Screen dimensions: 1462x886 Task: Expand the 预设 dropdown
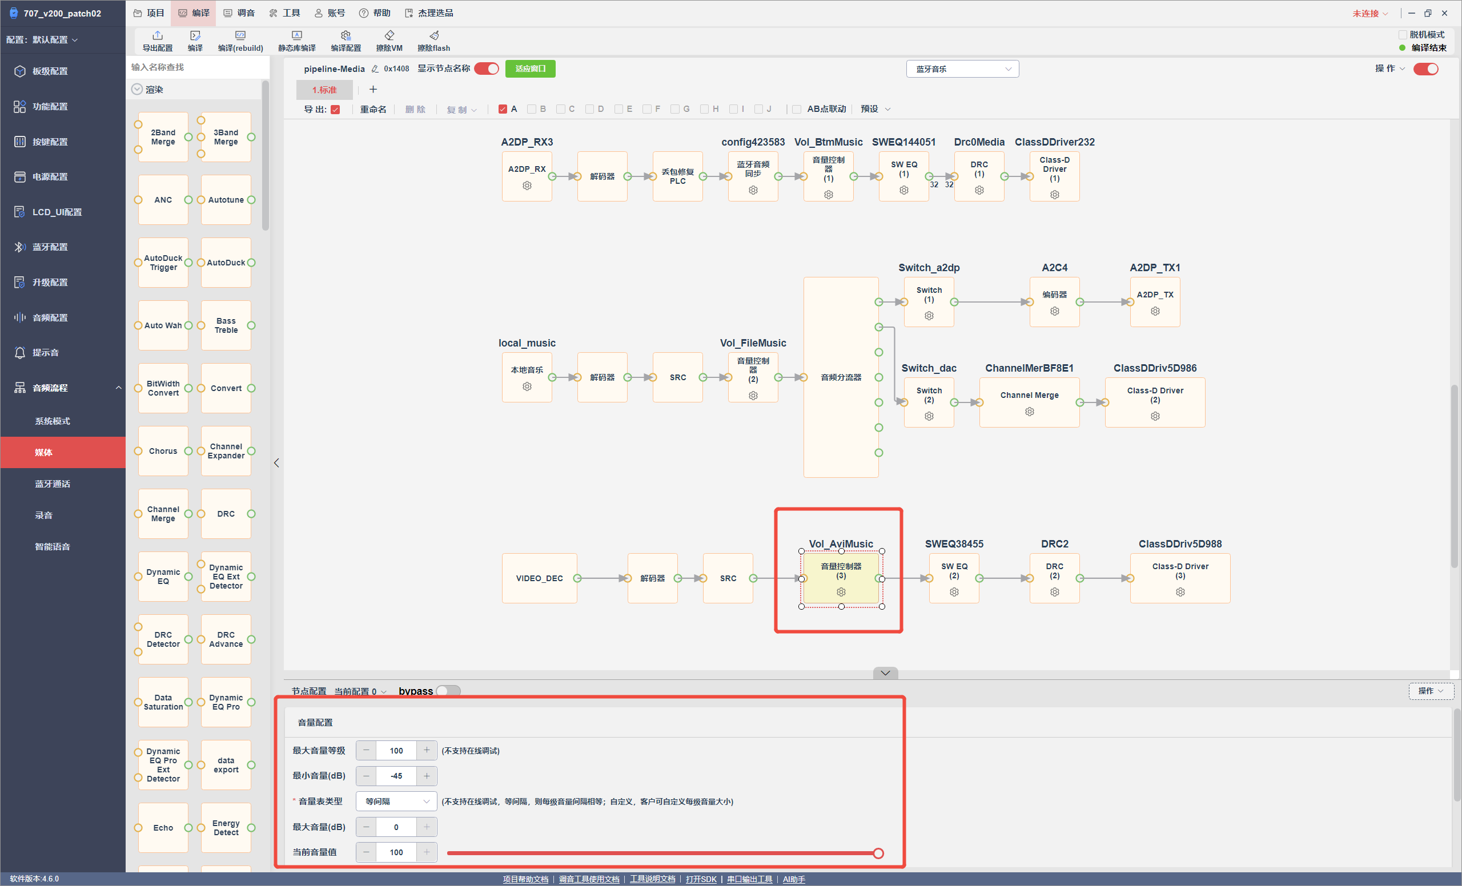(876, 109)
